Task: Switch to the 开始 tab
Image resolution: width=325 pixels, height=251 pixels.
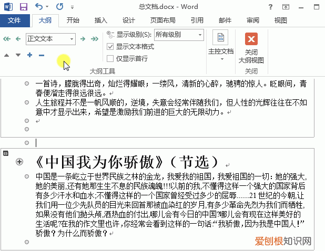Action: pos(73,20)
